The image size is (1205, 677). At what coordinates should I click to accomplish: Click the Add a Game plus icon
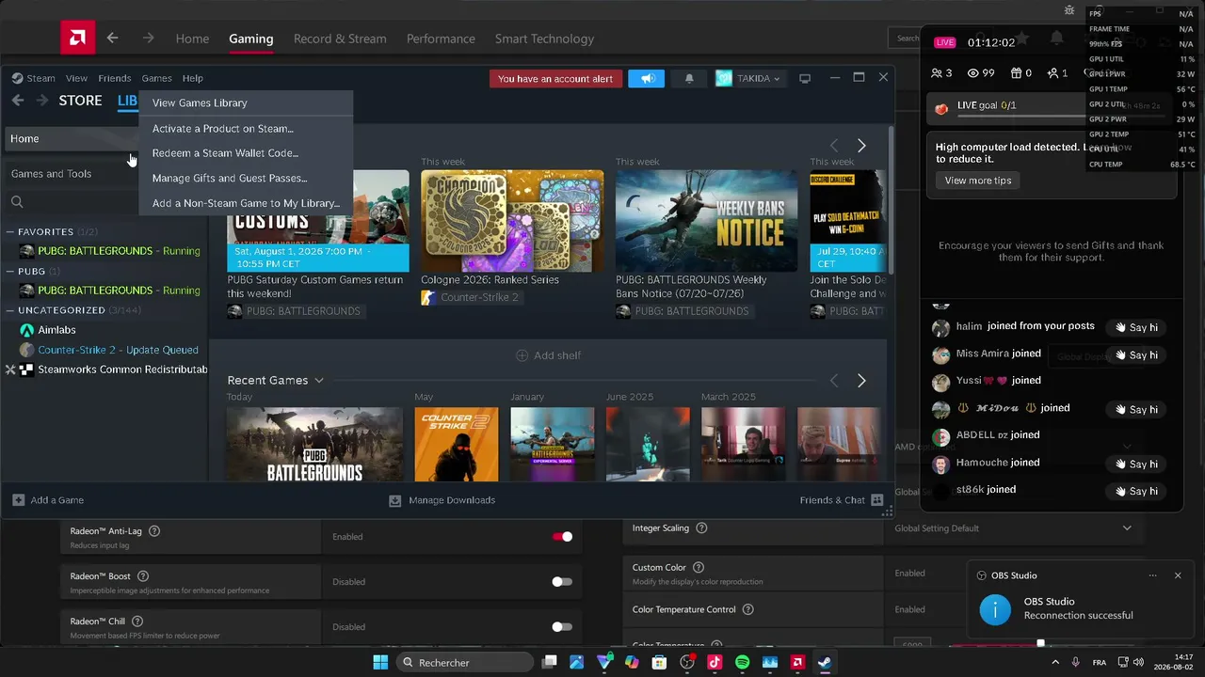point(18,500)
